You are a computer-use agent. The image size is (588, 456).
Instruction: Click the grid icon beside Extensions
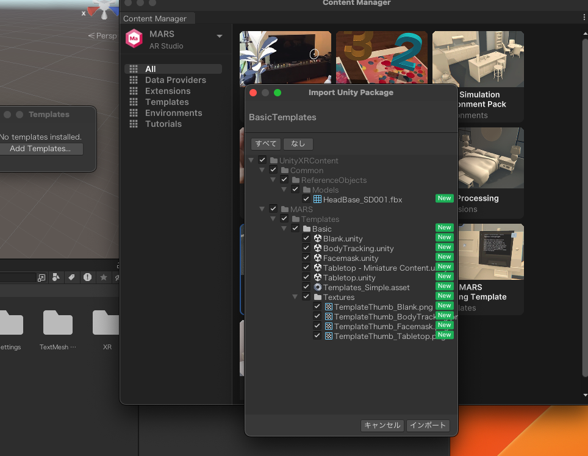(x=134, y=91)
